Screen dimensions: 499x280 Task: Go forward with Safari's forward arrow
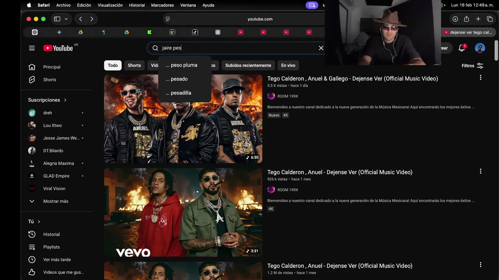pos(92,19)
